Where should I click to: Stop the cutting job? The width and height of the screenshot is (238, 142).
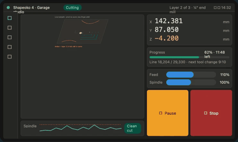pos(211,113)
